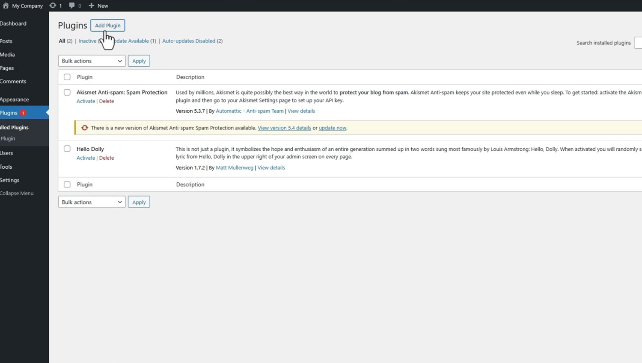Go to Settings in the sidebar
The width and height of the screenshot is (642, 363).
tap(10, 180)
